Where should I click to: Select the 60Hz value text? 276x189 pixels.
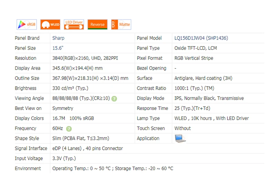pos(58,128)
